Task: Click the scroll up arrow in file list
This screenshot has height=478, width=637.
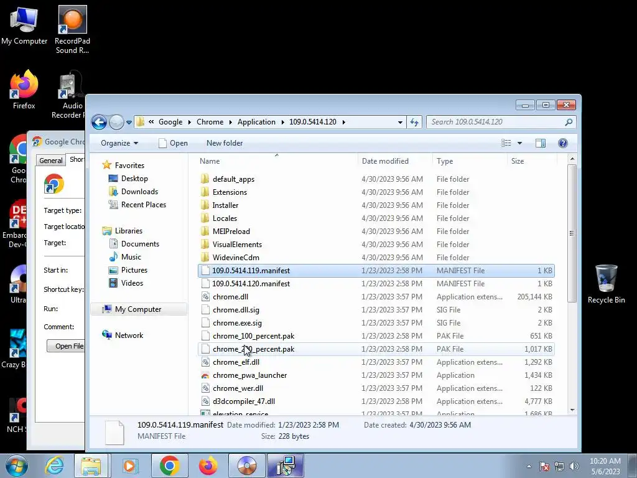Action: tap(572, 159)
